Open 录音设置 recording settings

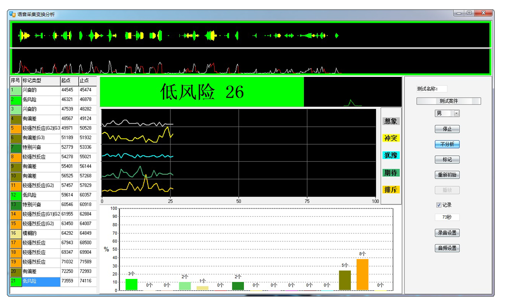click(x=447, y=233)
